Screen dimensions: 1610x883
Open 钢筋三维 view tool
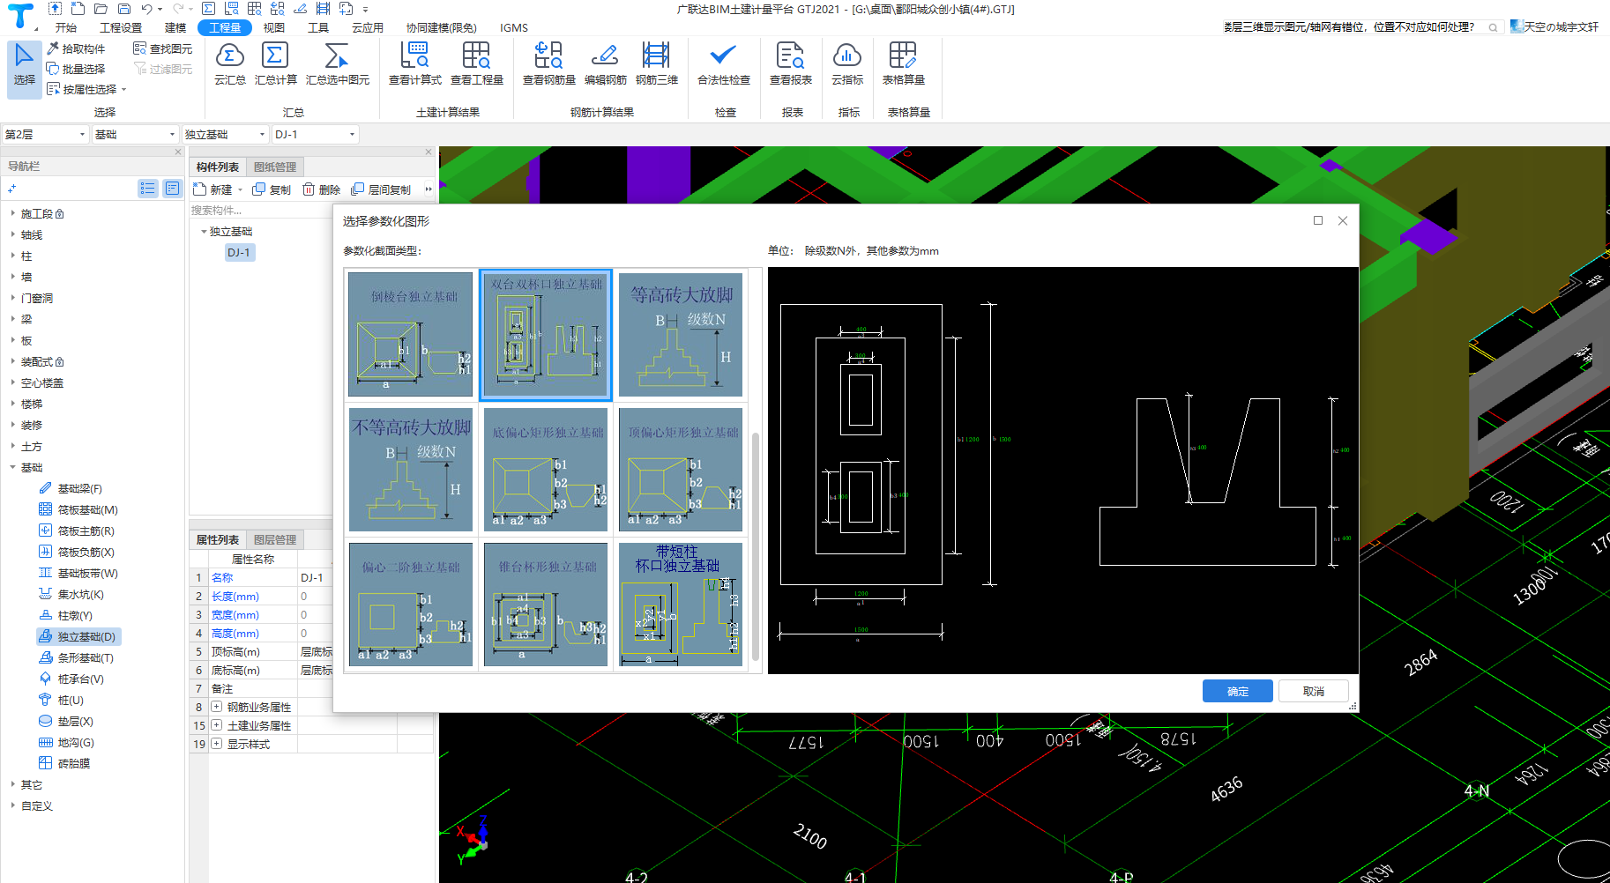pyautogui.click(x=656, y=63)
